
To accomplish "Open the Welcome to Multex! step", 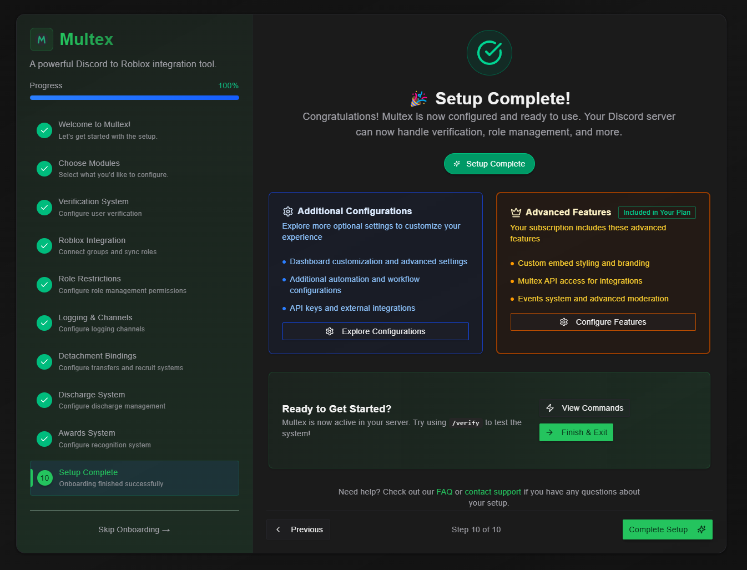I will pos(134,130).
